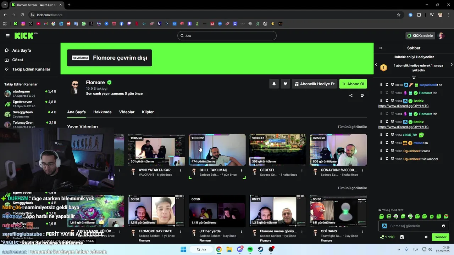Open the GECESEL video thumbnail

(278, 149)
